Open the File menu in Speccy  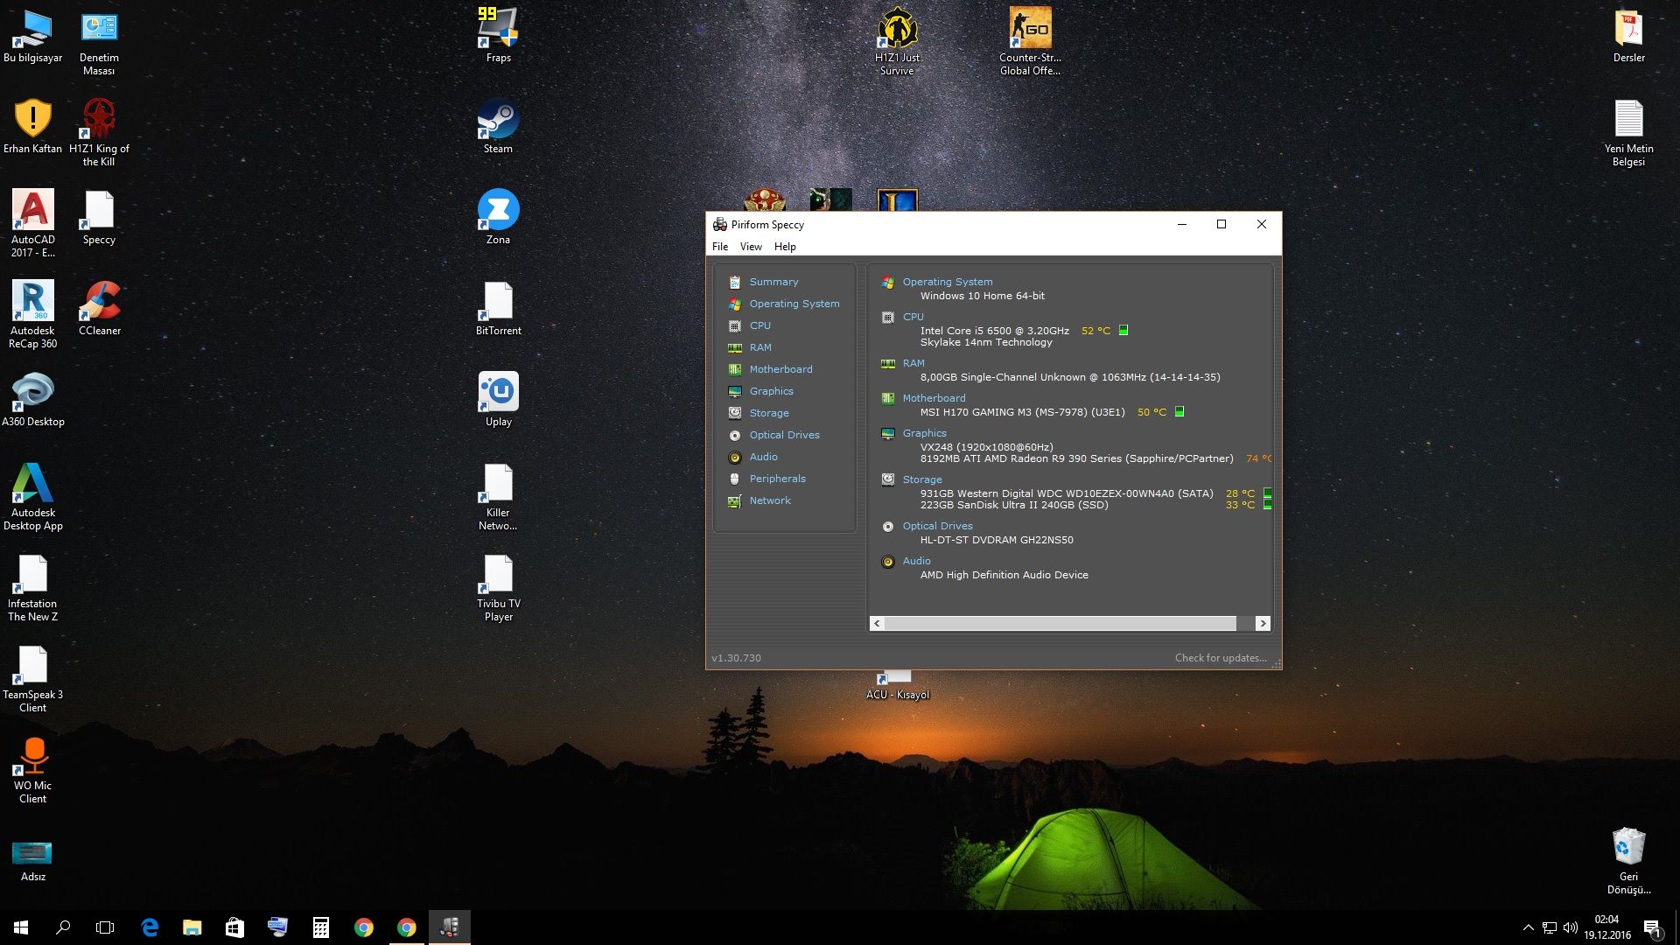point(720,247)
